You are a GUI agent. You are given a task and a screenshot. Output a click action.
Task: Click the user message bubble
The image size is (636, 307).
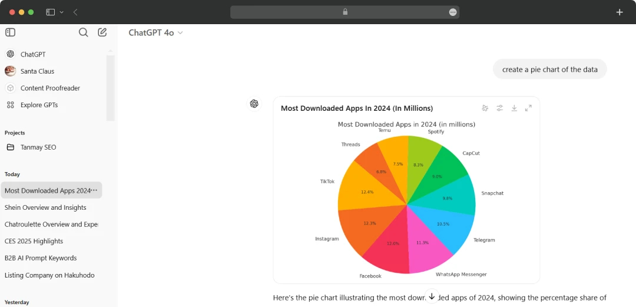pos(549,70)
